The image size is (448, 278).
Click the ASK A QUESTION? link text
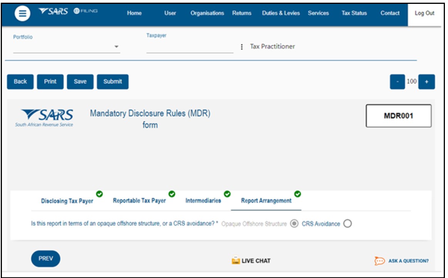(x=408, y=261)
